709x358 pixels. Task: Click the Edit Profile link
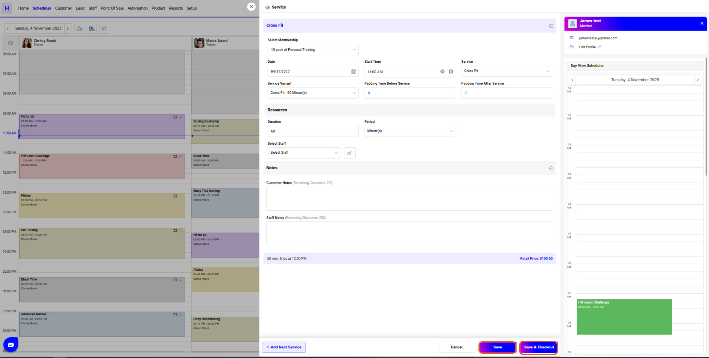[587, 47]
